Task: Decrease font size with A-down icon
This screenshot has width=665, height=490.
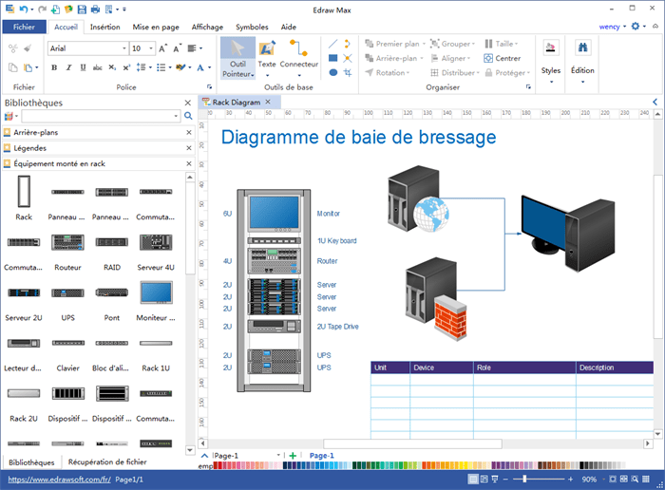Action: pyautogui.click(x=178, y=48)
